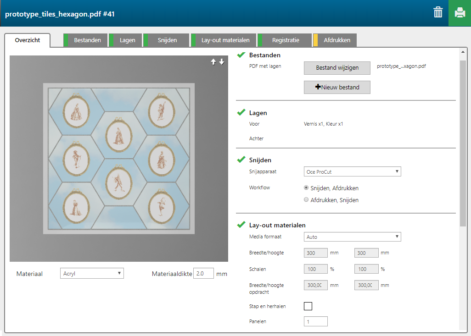Delete job with trash bin icon
Image resolution: width=471 pixels, height=336 pixels.
[x=438, y=12]
